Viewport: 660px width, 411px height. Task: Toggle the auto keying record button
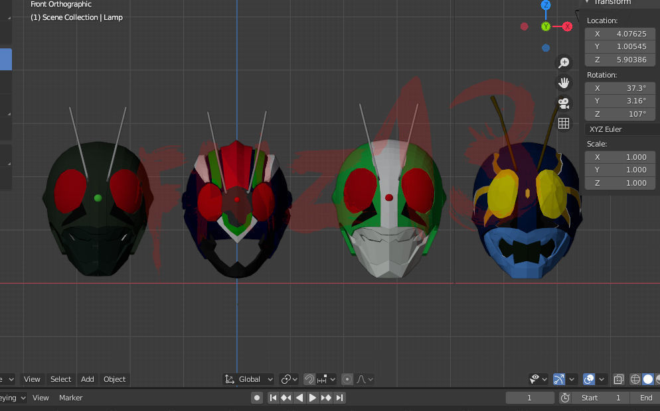click(257, 398)
